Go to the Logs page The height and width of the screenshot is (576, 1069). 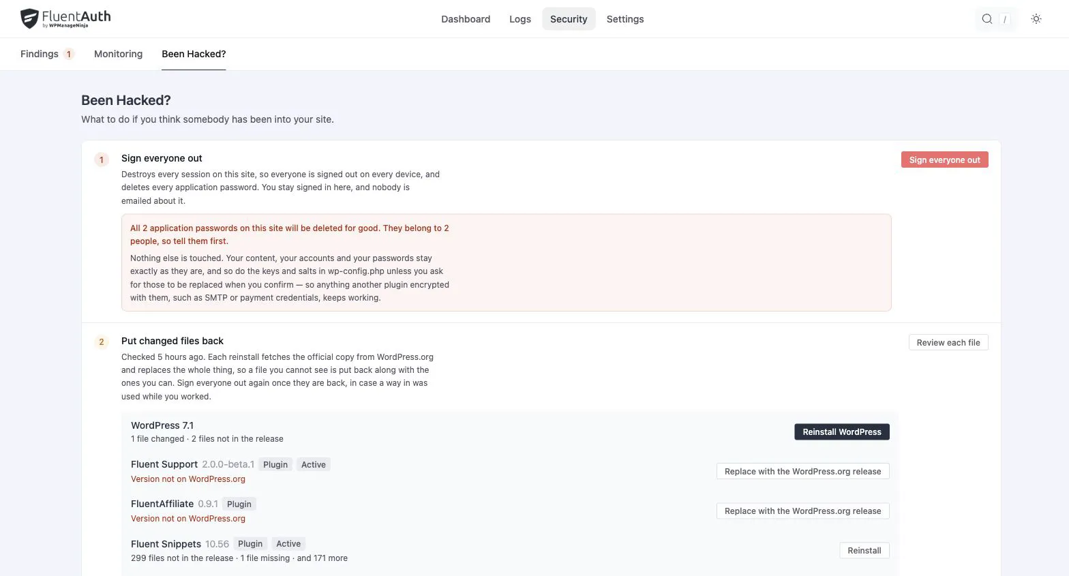tap(520, 19)
